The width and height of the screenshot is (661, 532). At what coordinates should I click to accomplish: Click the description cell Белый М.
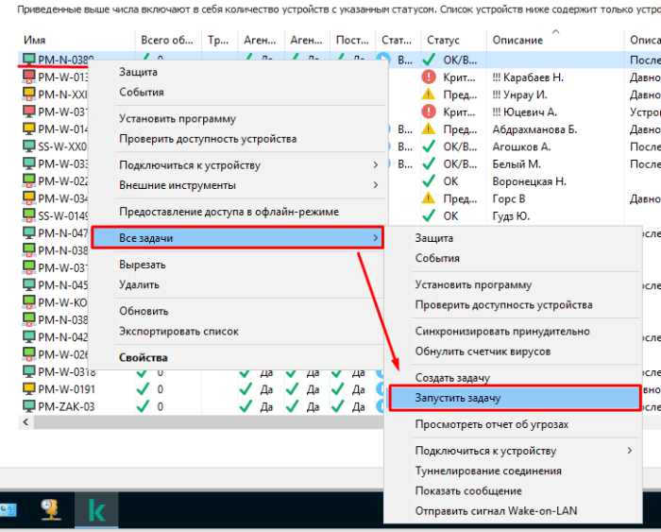click(x=517, y=163)
